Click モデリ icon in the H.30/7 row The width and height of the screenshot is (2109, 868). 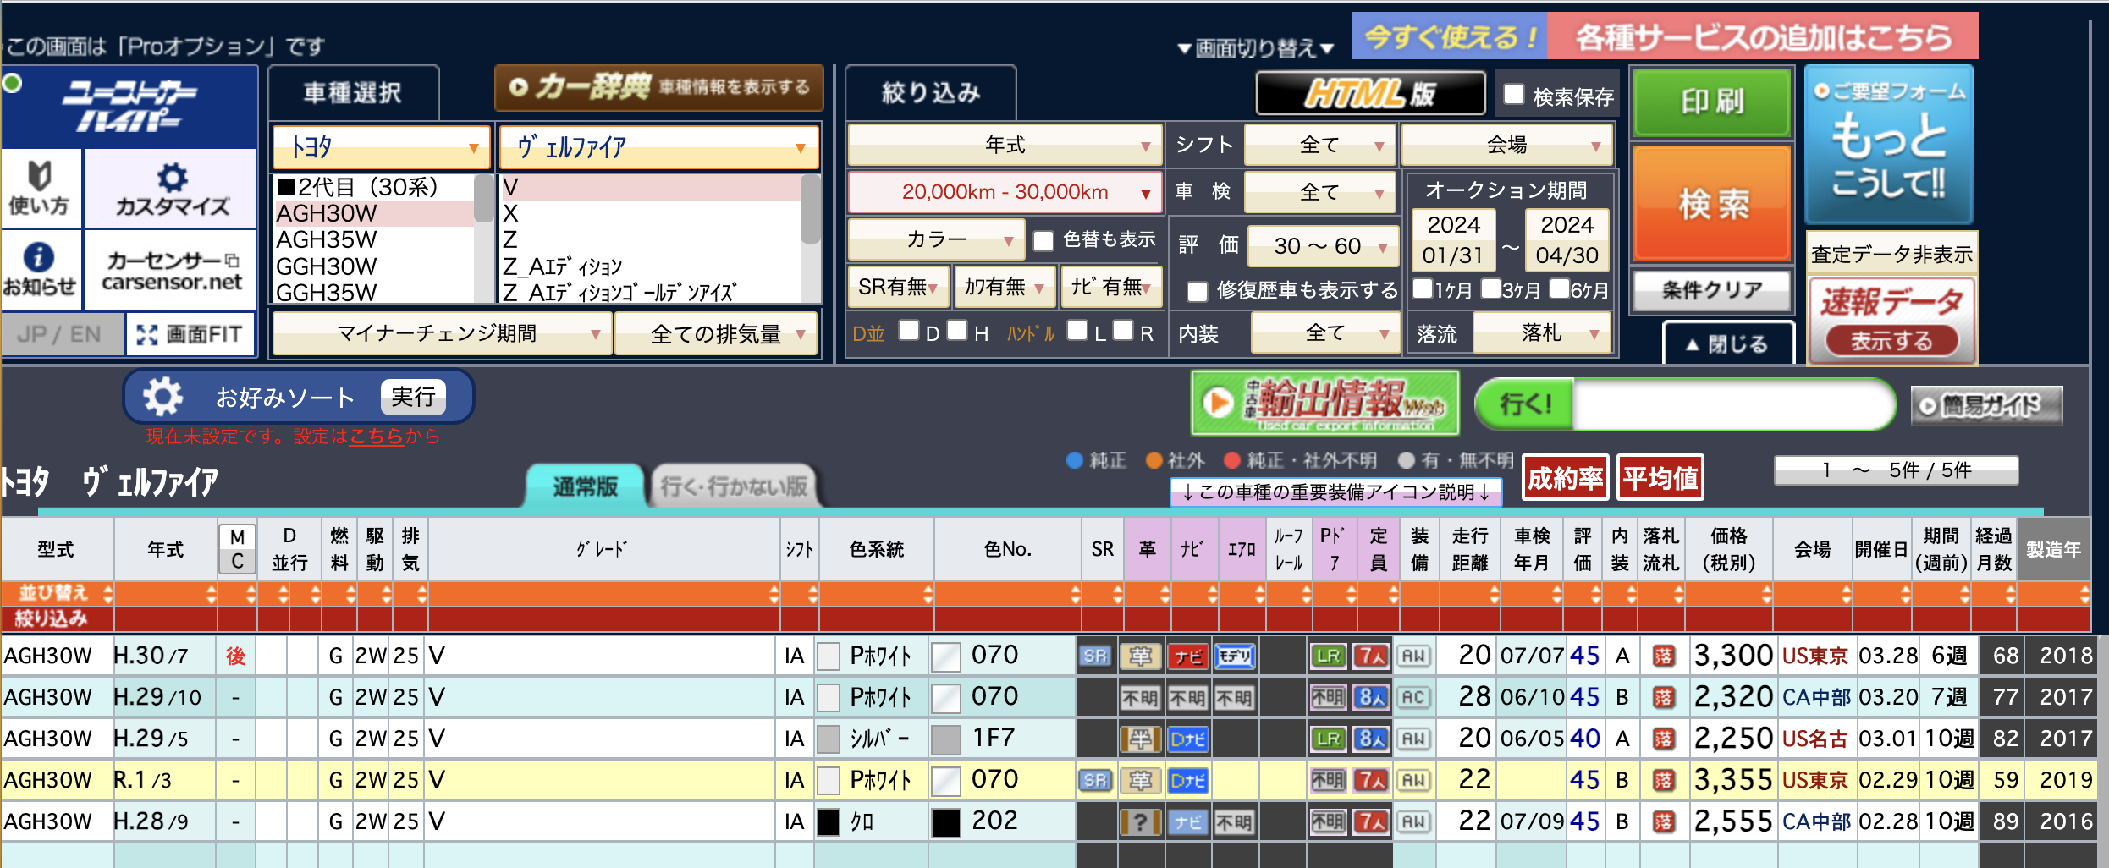point(1235,656)
